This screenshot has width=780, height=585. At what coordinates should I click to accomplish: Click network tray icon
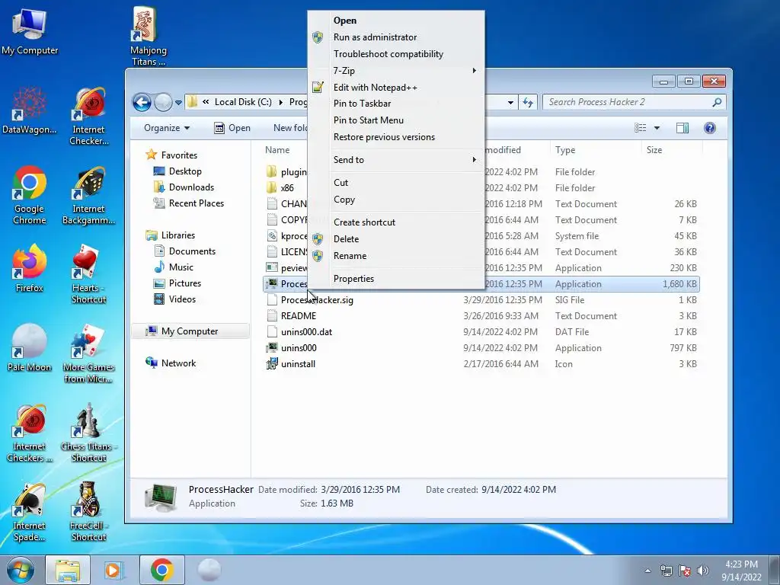[x=666, y=571]
